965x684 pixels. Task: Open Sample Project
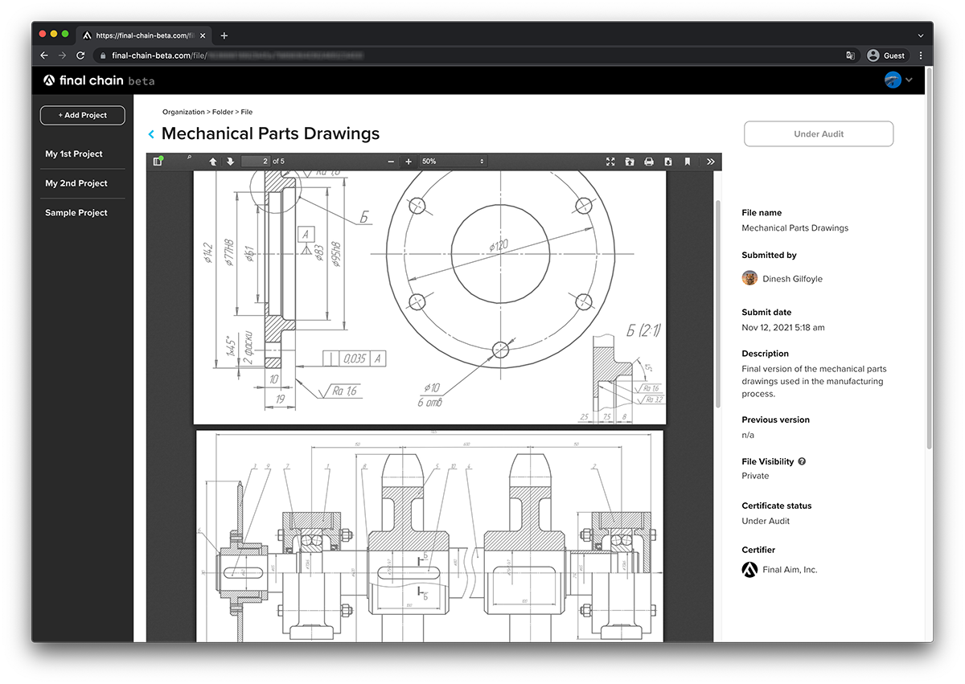click(x=76, y=213)
